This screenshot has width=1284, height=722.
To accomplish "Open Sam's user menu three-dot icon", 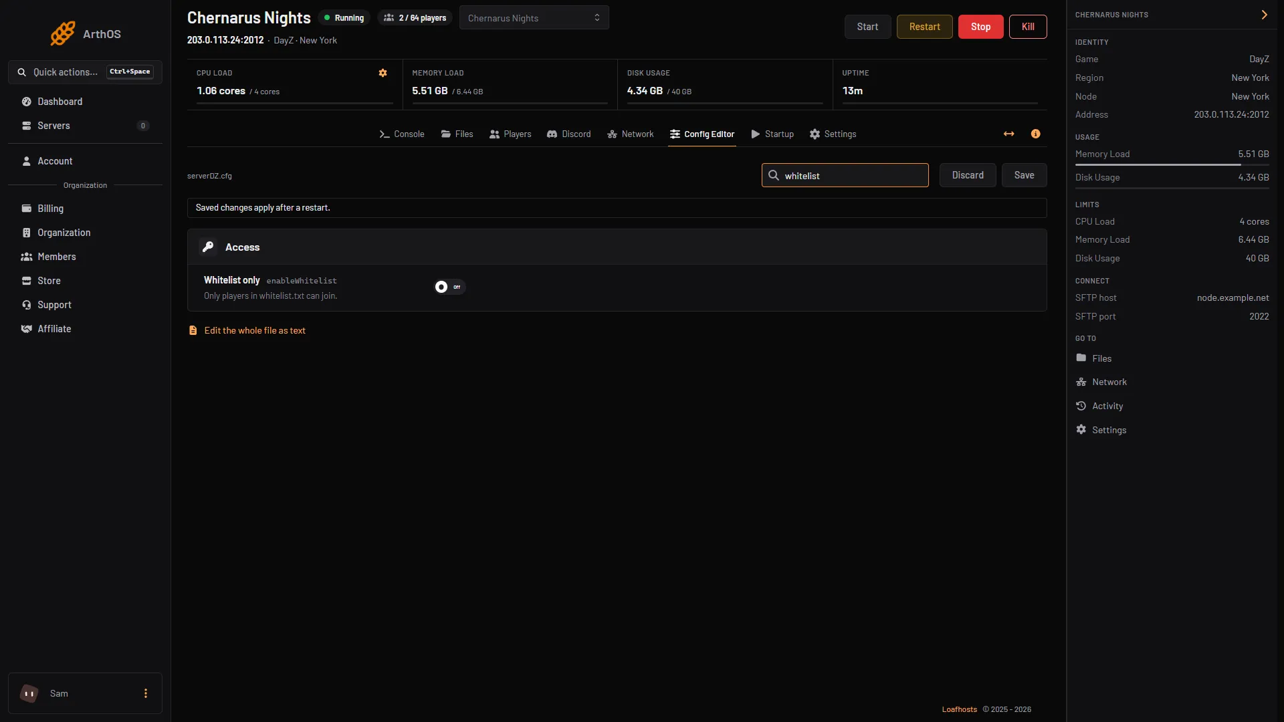I will pos(146,693).
